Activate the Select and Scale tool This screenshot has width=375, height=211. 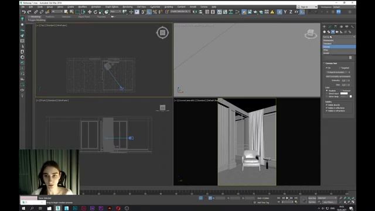[x=101, y=12]
